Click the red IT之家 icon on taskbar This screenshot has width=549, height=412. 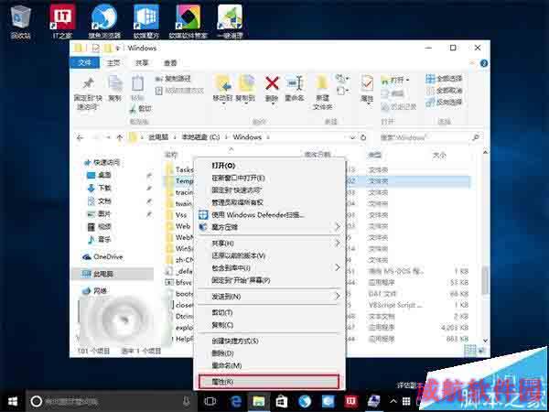350,402
